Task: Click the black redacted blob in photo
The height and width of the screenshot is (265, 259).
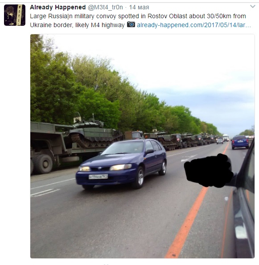Action: point(209,171)
